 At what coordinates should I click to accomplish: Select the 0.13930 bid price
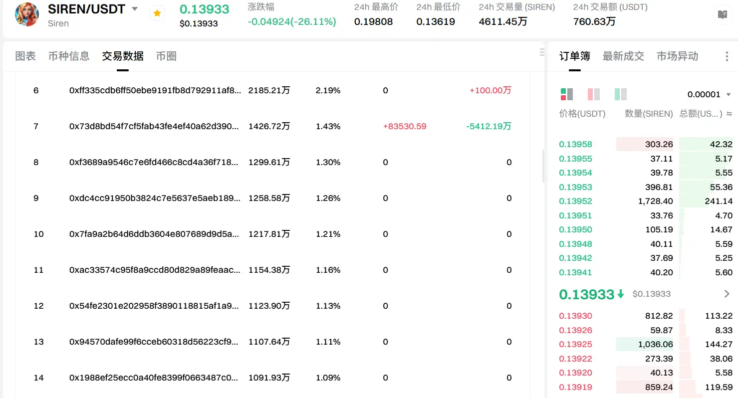tap(575, 316)
